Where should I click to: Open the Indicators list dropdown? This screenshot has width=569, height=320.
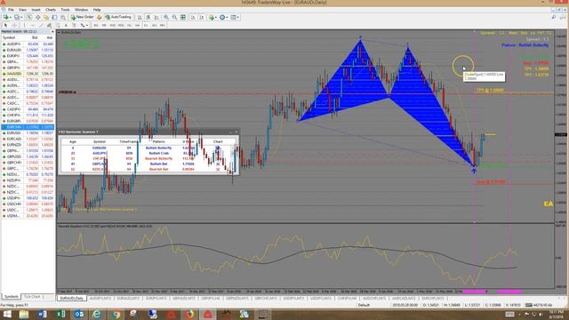click(213, 17)
